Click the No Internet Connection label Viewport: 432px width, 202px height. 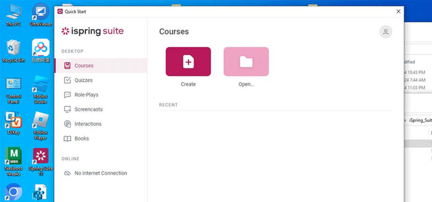coord(101,173)
